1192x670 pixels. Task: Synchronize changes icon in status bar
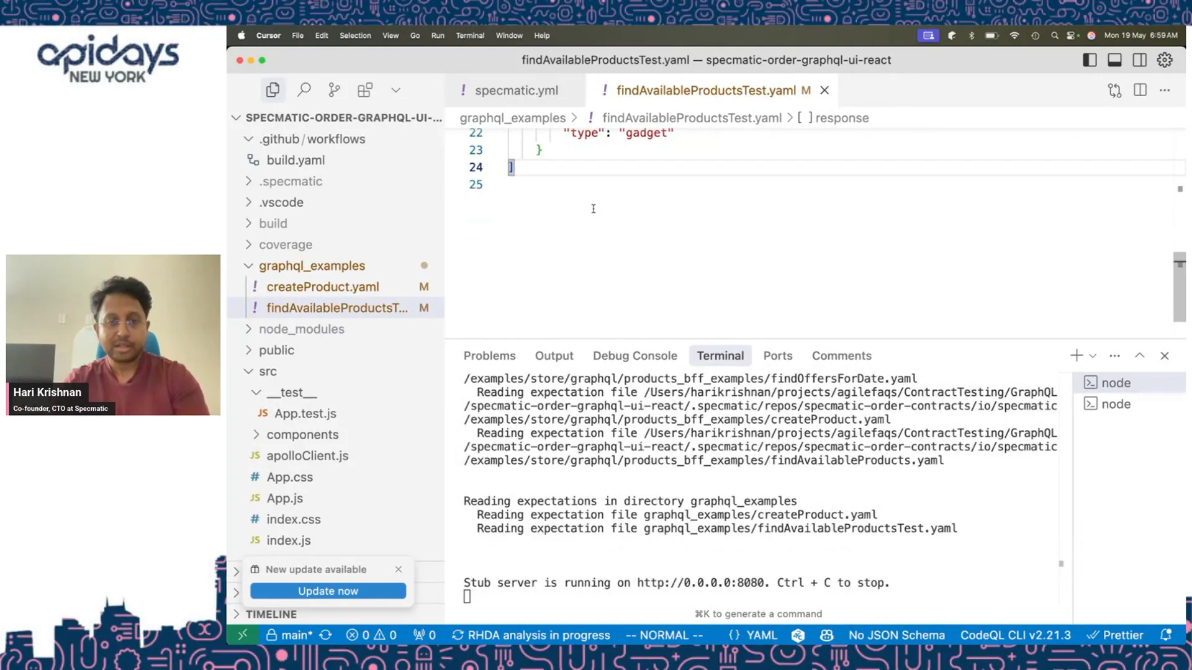pyautogui.click(x=325, y=635)
